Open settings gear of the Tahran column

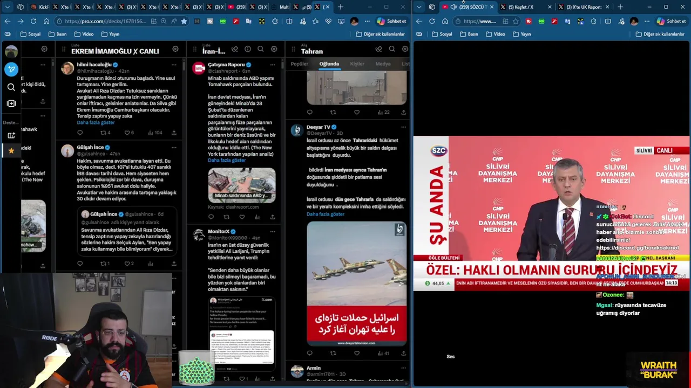click(x=405, y=49)
